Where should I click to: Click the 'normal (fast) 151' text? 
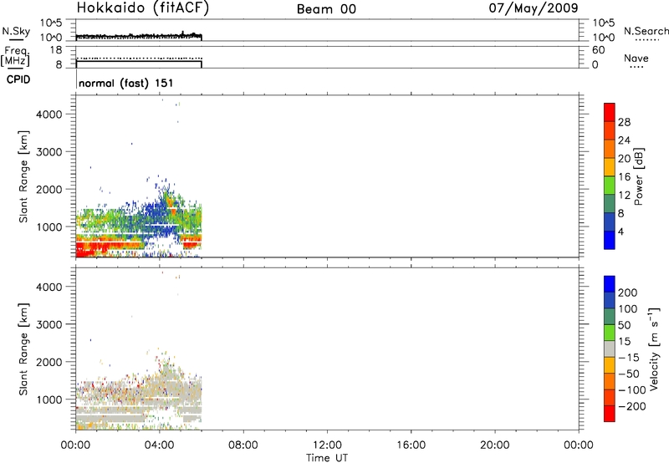(126, 83)
